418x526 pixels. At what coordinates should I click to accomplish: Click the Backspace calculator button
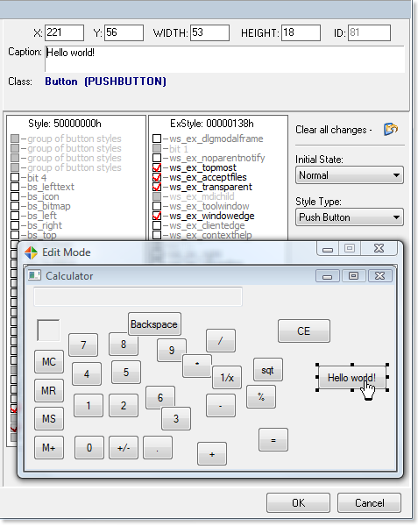(154, 324)
